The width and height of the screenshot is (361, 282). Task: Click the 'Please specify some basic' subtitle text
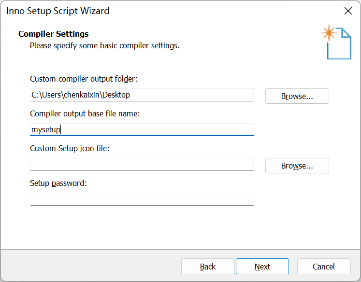pos(104,46)
